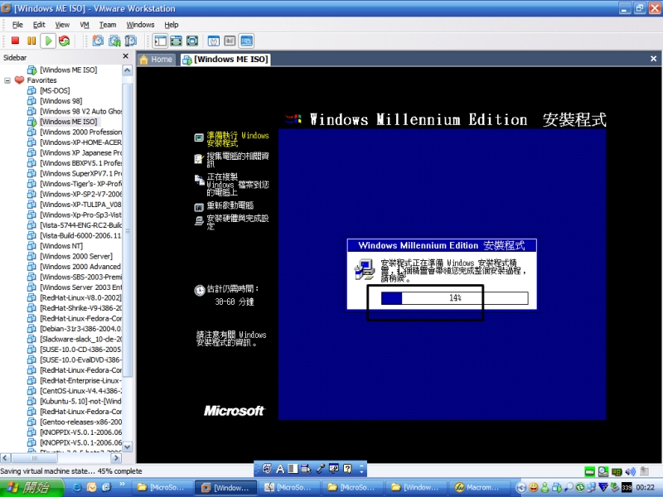Viewport: 663px width, 497px height.
Task: Expand hidden system tray icons arrow
Action: coord(521,488)
